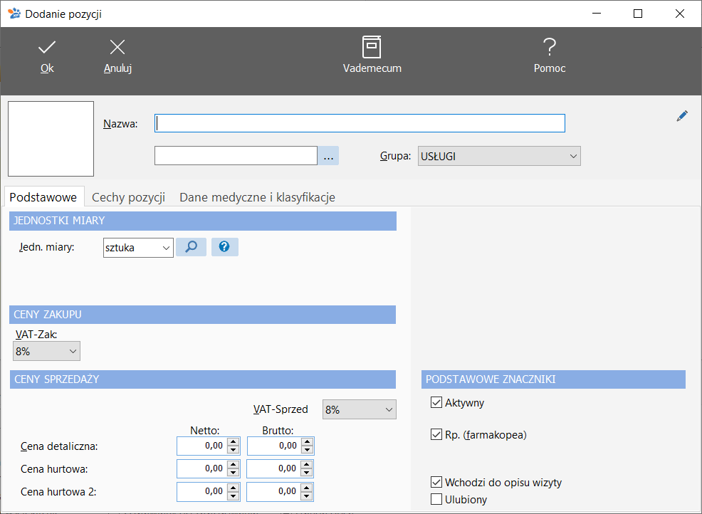The width and height of the screenshot is (702, 514).
Task: Minimize the Dodanie pozycji window
Action: point(597,14)
